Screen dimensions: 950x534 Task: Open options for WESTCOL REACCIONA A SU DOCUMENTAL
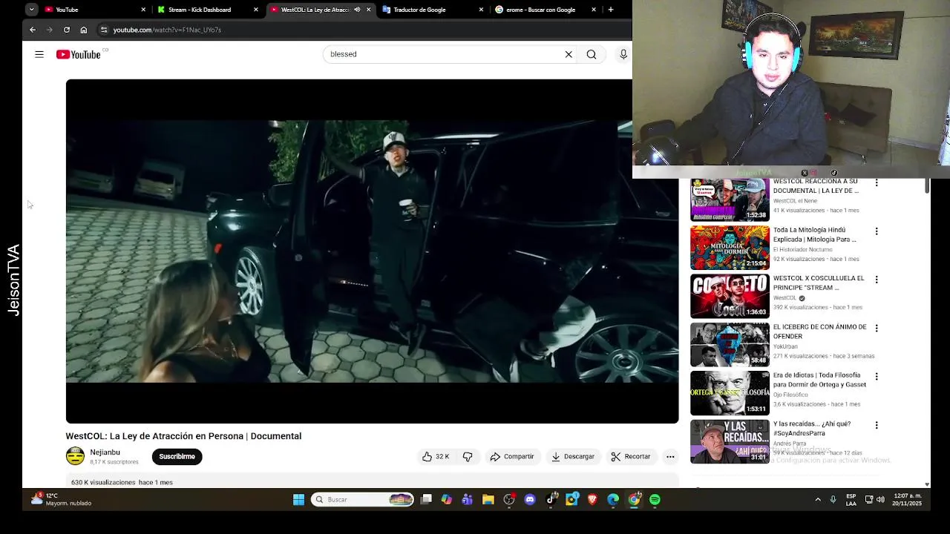(x=877, y=182)
